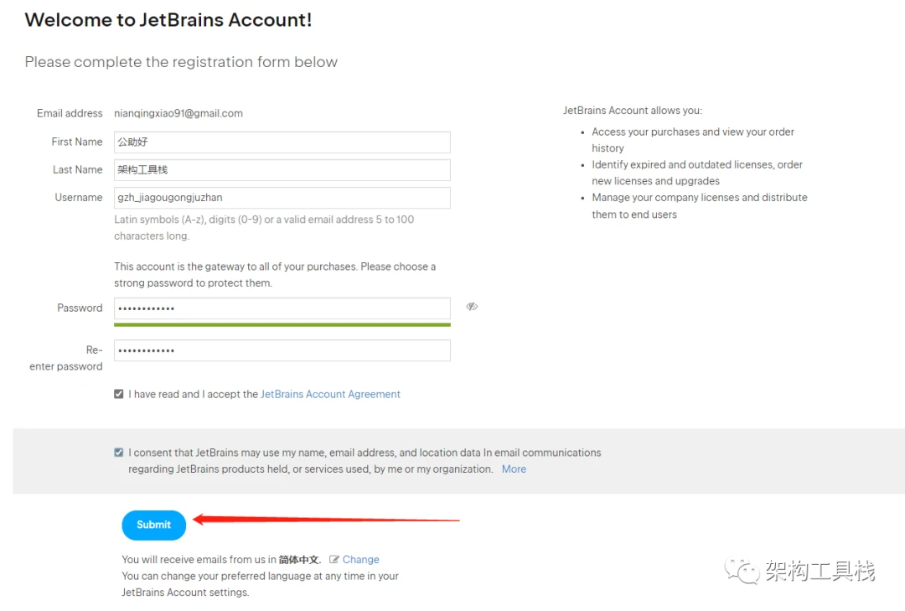
Task: Click the First Name label
Action: [x=77, y=142]
